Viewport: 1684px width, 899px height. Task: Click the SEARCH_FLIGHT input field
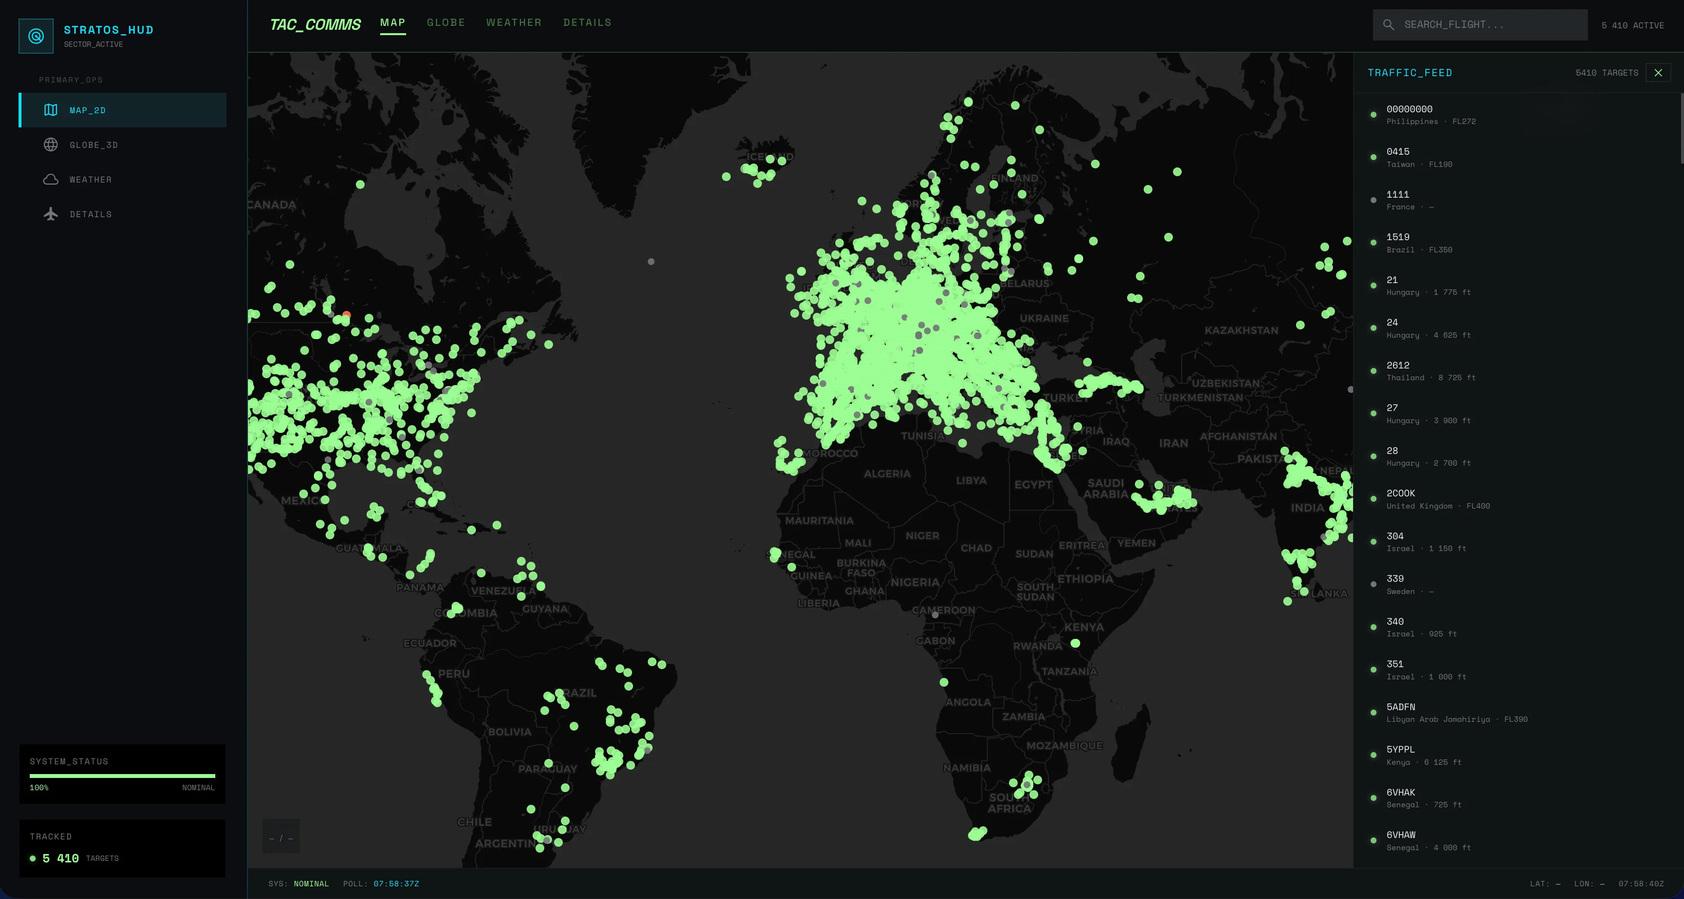1480,25
